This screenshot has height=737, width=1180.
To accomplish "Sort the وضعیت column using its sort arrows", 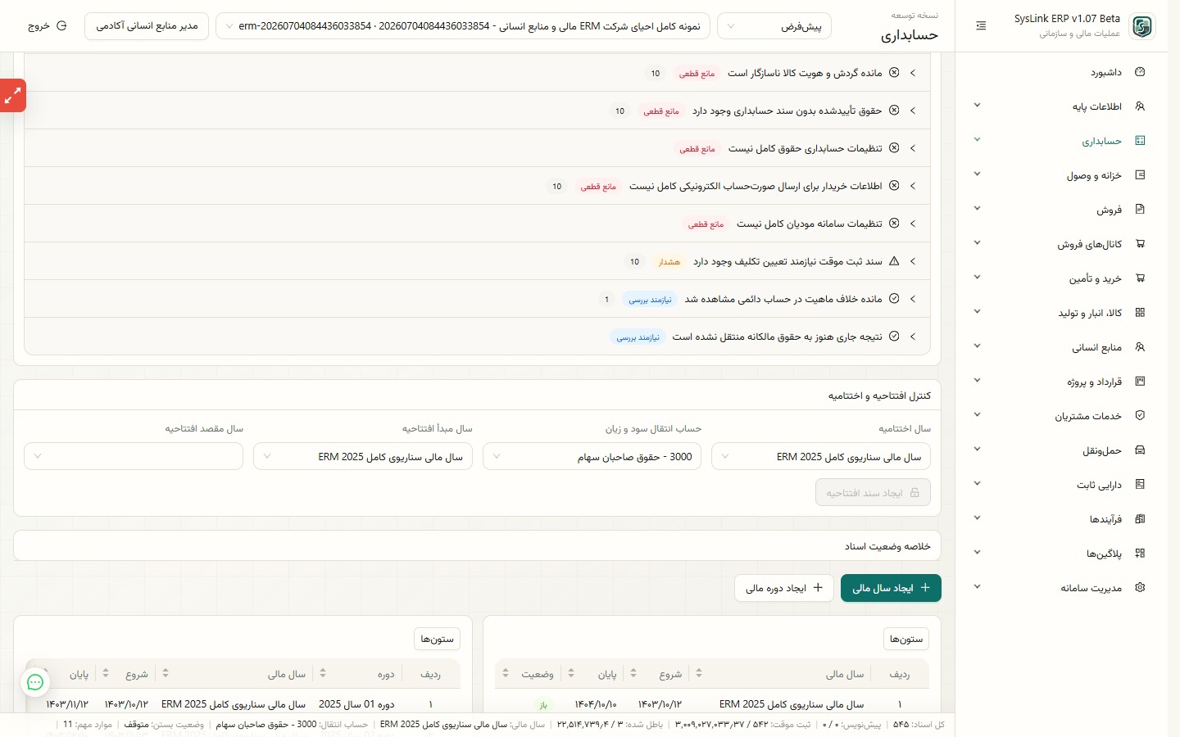I will point(506,673).
